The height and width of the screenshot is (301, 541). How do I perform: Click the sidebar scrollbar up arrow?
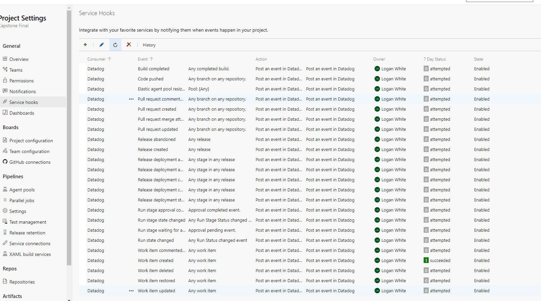tap(69, 7)
